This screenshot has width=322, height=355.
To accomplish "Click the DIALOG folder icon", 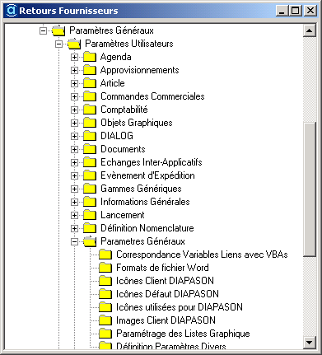I will coord(90,136).
